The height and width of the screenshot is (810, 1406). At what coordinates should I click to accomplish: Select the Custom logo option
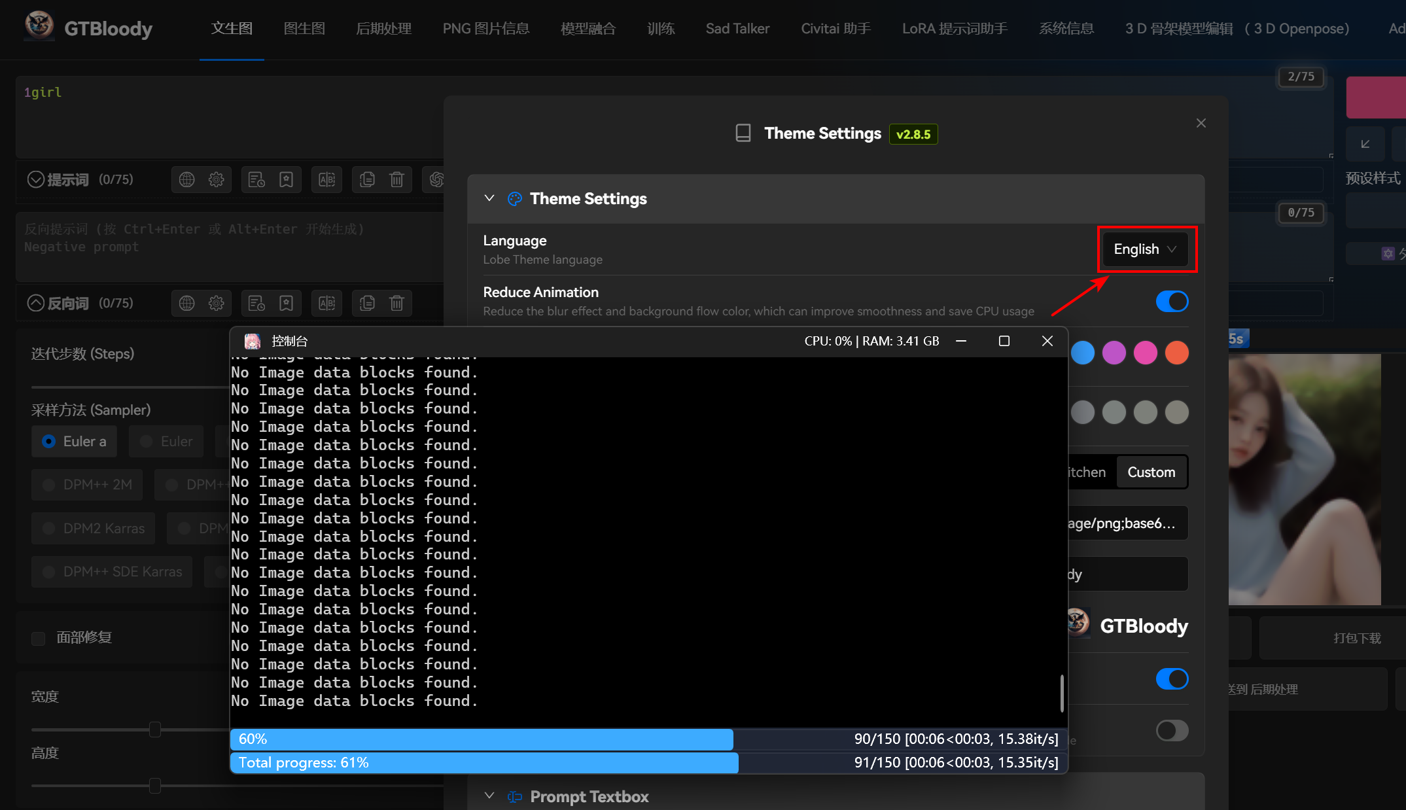(1151, 472)
